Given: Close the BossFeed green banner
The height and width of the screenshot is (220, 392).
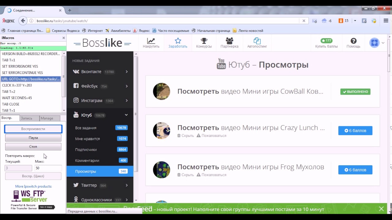Looking at the screenshot, I should (x=381, y=209).
